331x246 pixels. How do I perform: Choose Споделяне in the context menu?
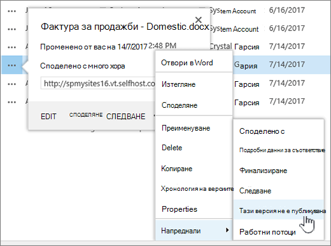(x=180, y=105)
